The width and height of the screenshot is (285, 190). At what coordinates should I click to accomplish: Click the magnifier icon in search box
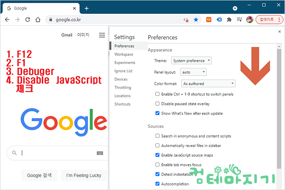pos(14,153)
